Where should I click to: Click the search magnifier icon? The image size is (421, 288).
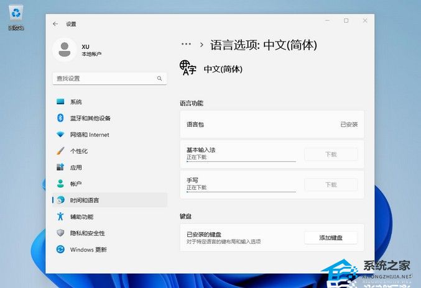(x=159, y=78)
